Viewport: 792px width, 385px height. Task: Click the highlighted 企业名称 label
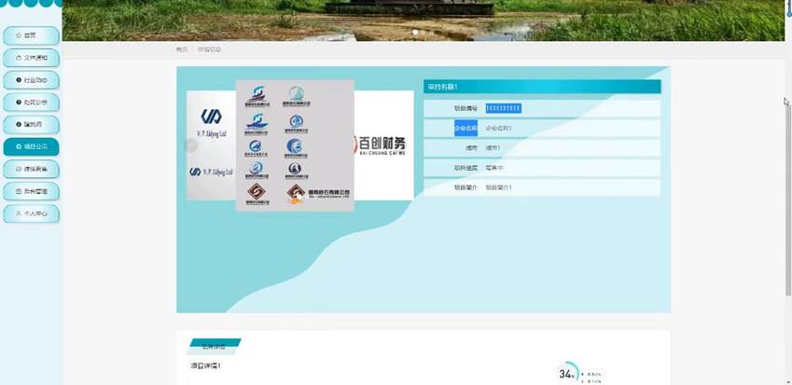pyautogui.click(x=465, y=128)
